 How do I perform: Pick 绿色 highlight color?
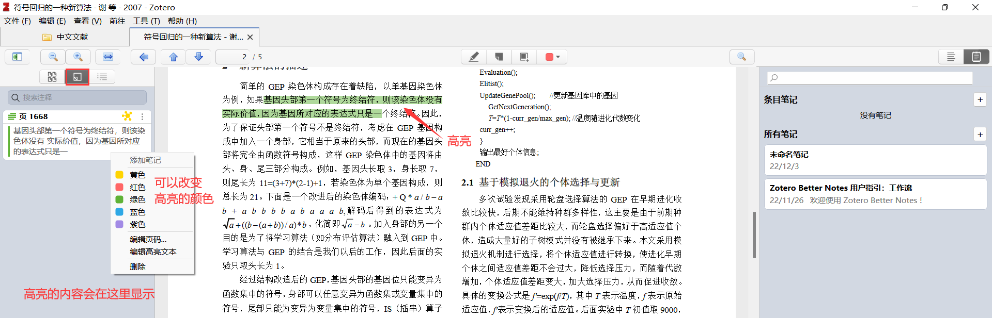[137, 199]
